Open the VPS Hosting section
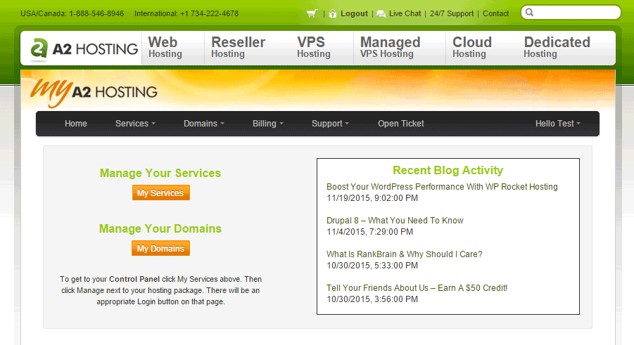This screenshot has height=345, width=634. (x=314, y=47)
